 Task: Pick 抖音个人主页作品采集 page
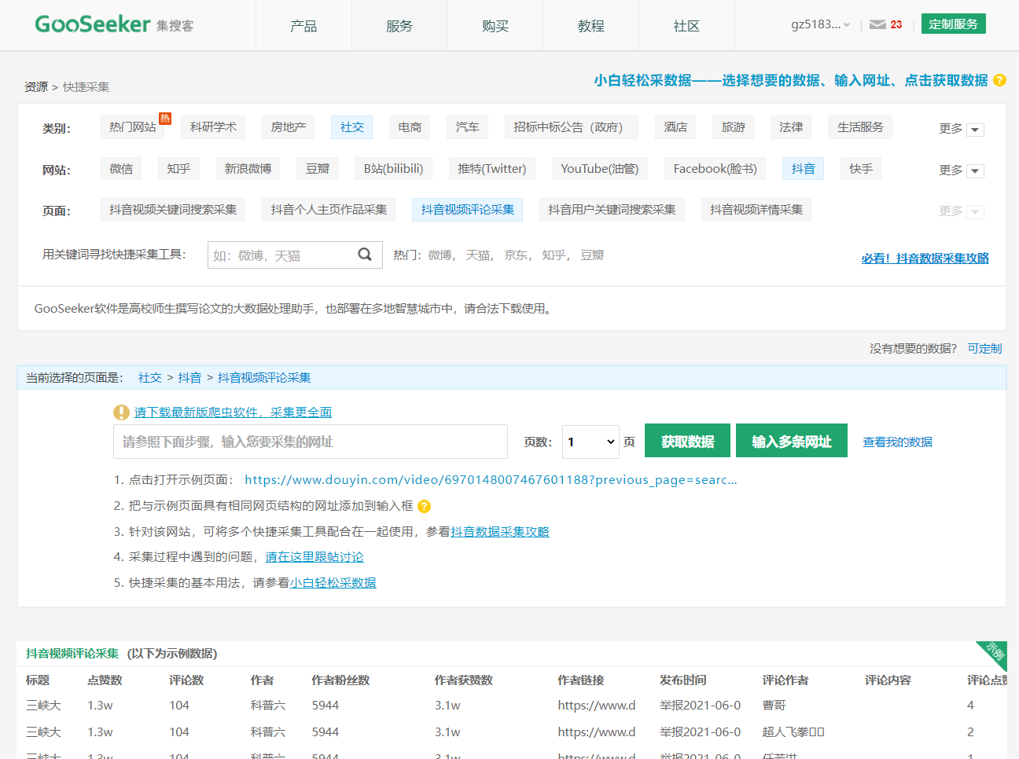pyautogui.click(x=329, y=210)
